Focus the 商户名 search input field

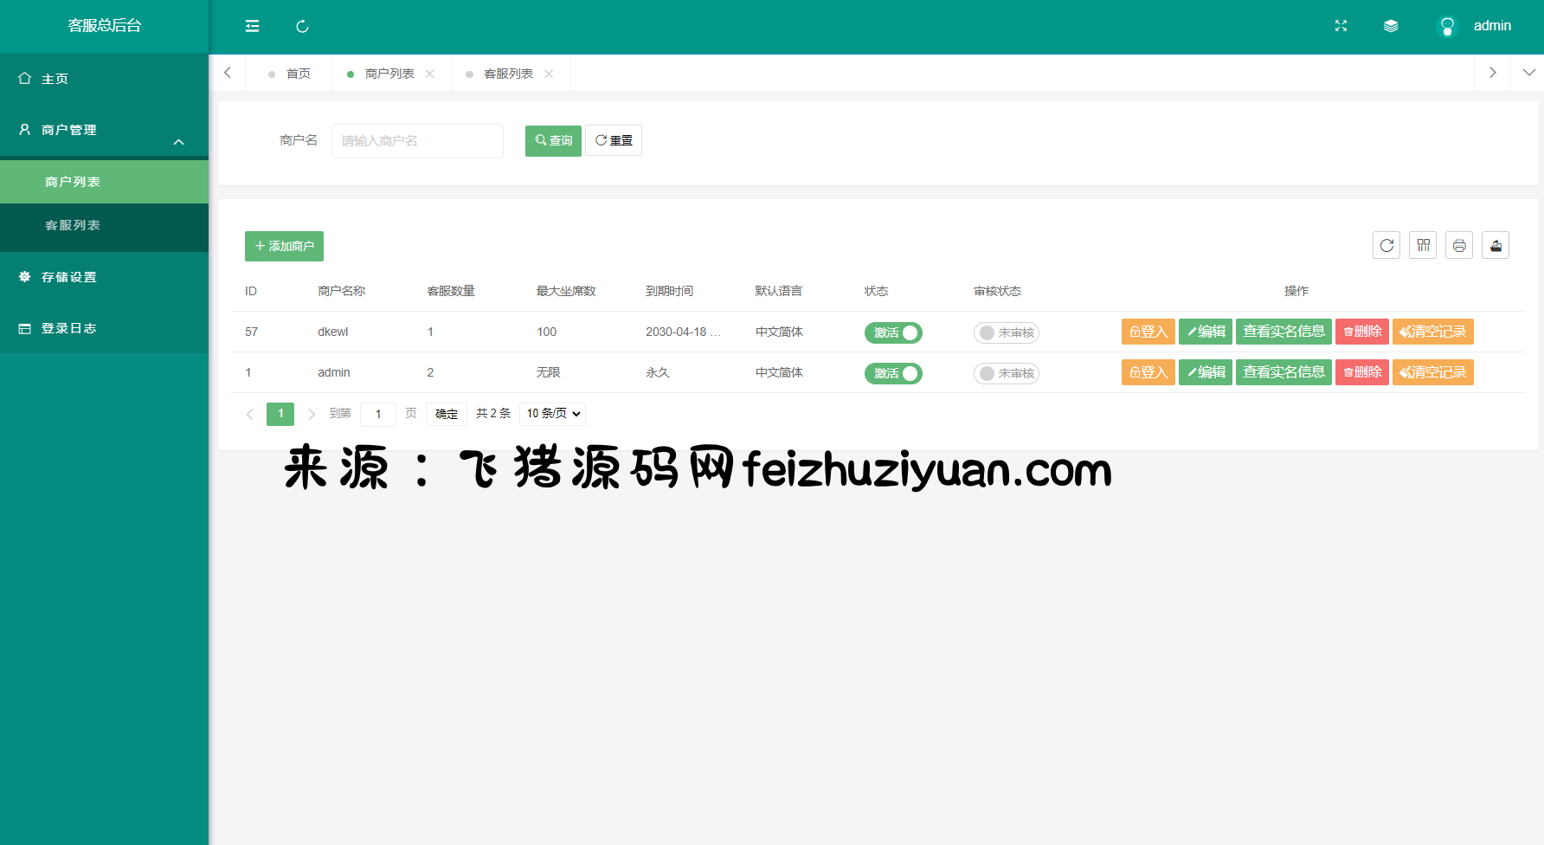point(417,140)
